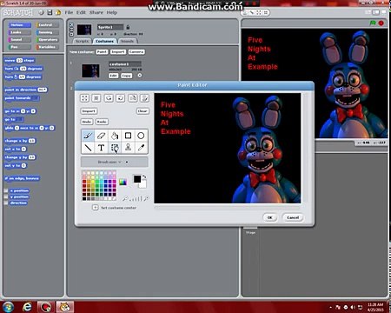The image size is (391, 313).
Task: Check the direction reporter checkbox
Action: click(5, 203)
